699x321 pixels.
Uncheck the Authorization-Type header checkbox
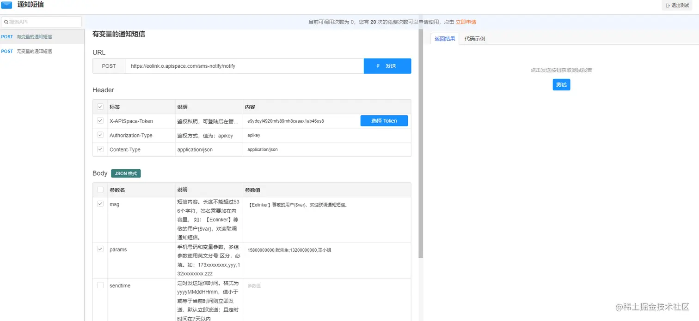click(x=100, y=135)
